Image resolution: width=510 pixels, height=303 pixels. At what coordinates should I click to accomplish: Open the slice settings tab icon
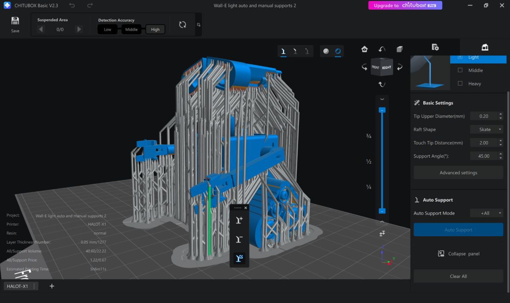[435, 47]
